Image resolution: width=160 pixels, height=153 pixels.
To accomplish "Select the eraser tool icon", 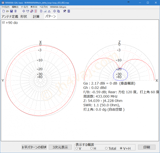I will [x=45, y=11].
